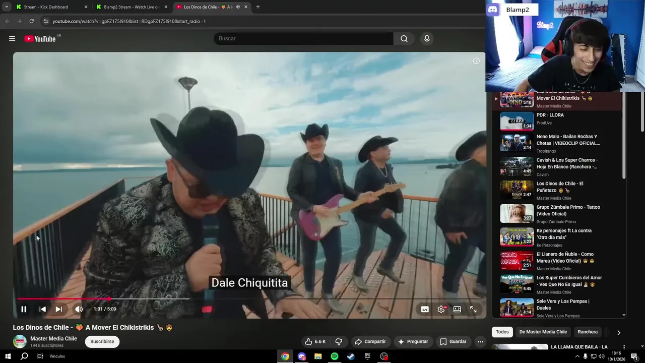Open the video info card icon
645x363 pixels.
click(476, 61)
